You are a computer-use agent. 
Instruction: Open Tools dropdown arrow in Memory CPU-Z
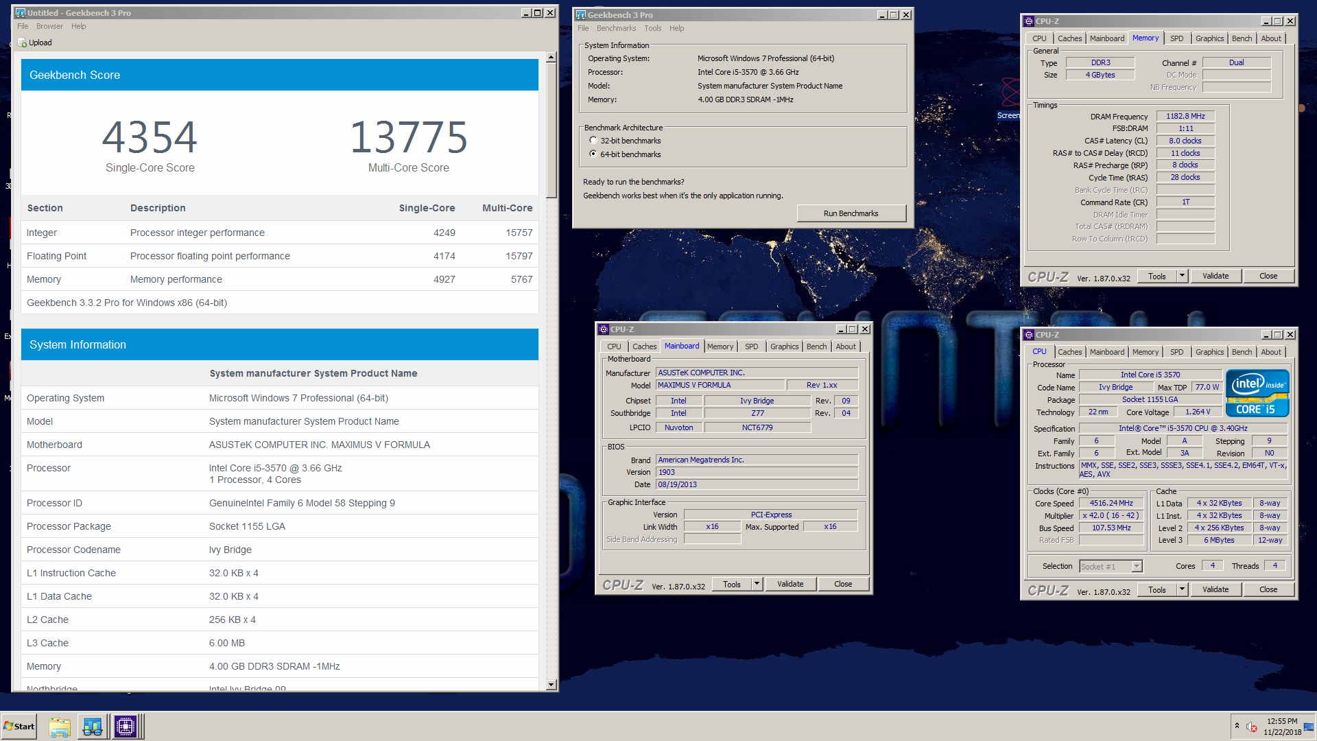coord(1182,276)
